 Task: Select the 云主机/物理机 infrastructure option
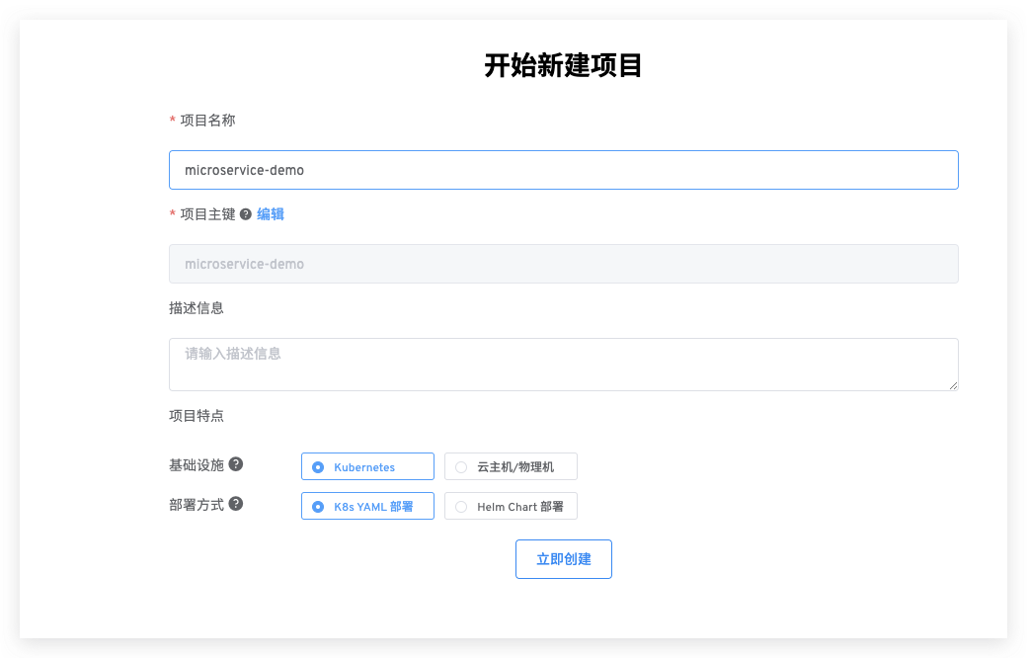tap(511, 466)
